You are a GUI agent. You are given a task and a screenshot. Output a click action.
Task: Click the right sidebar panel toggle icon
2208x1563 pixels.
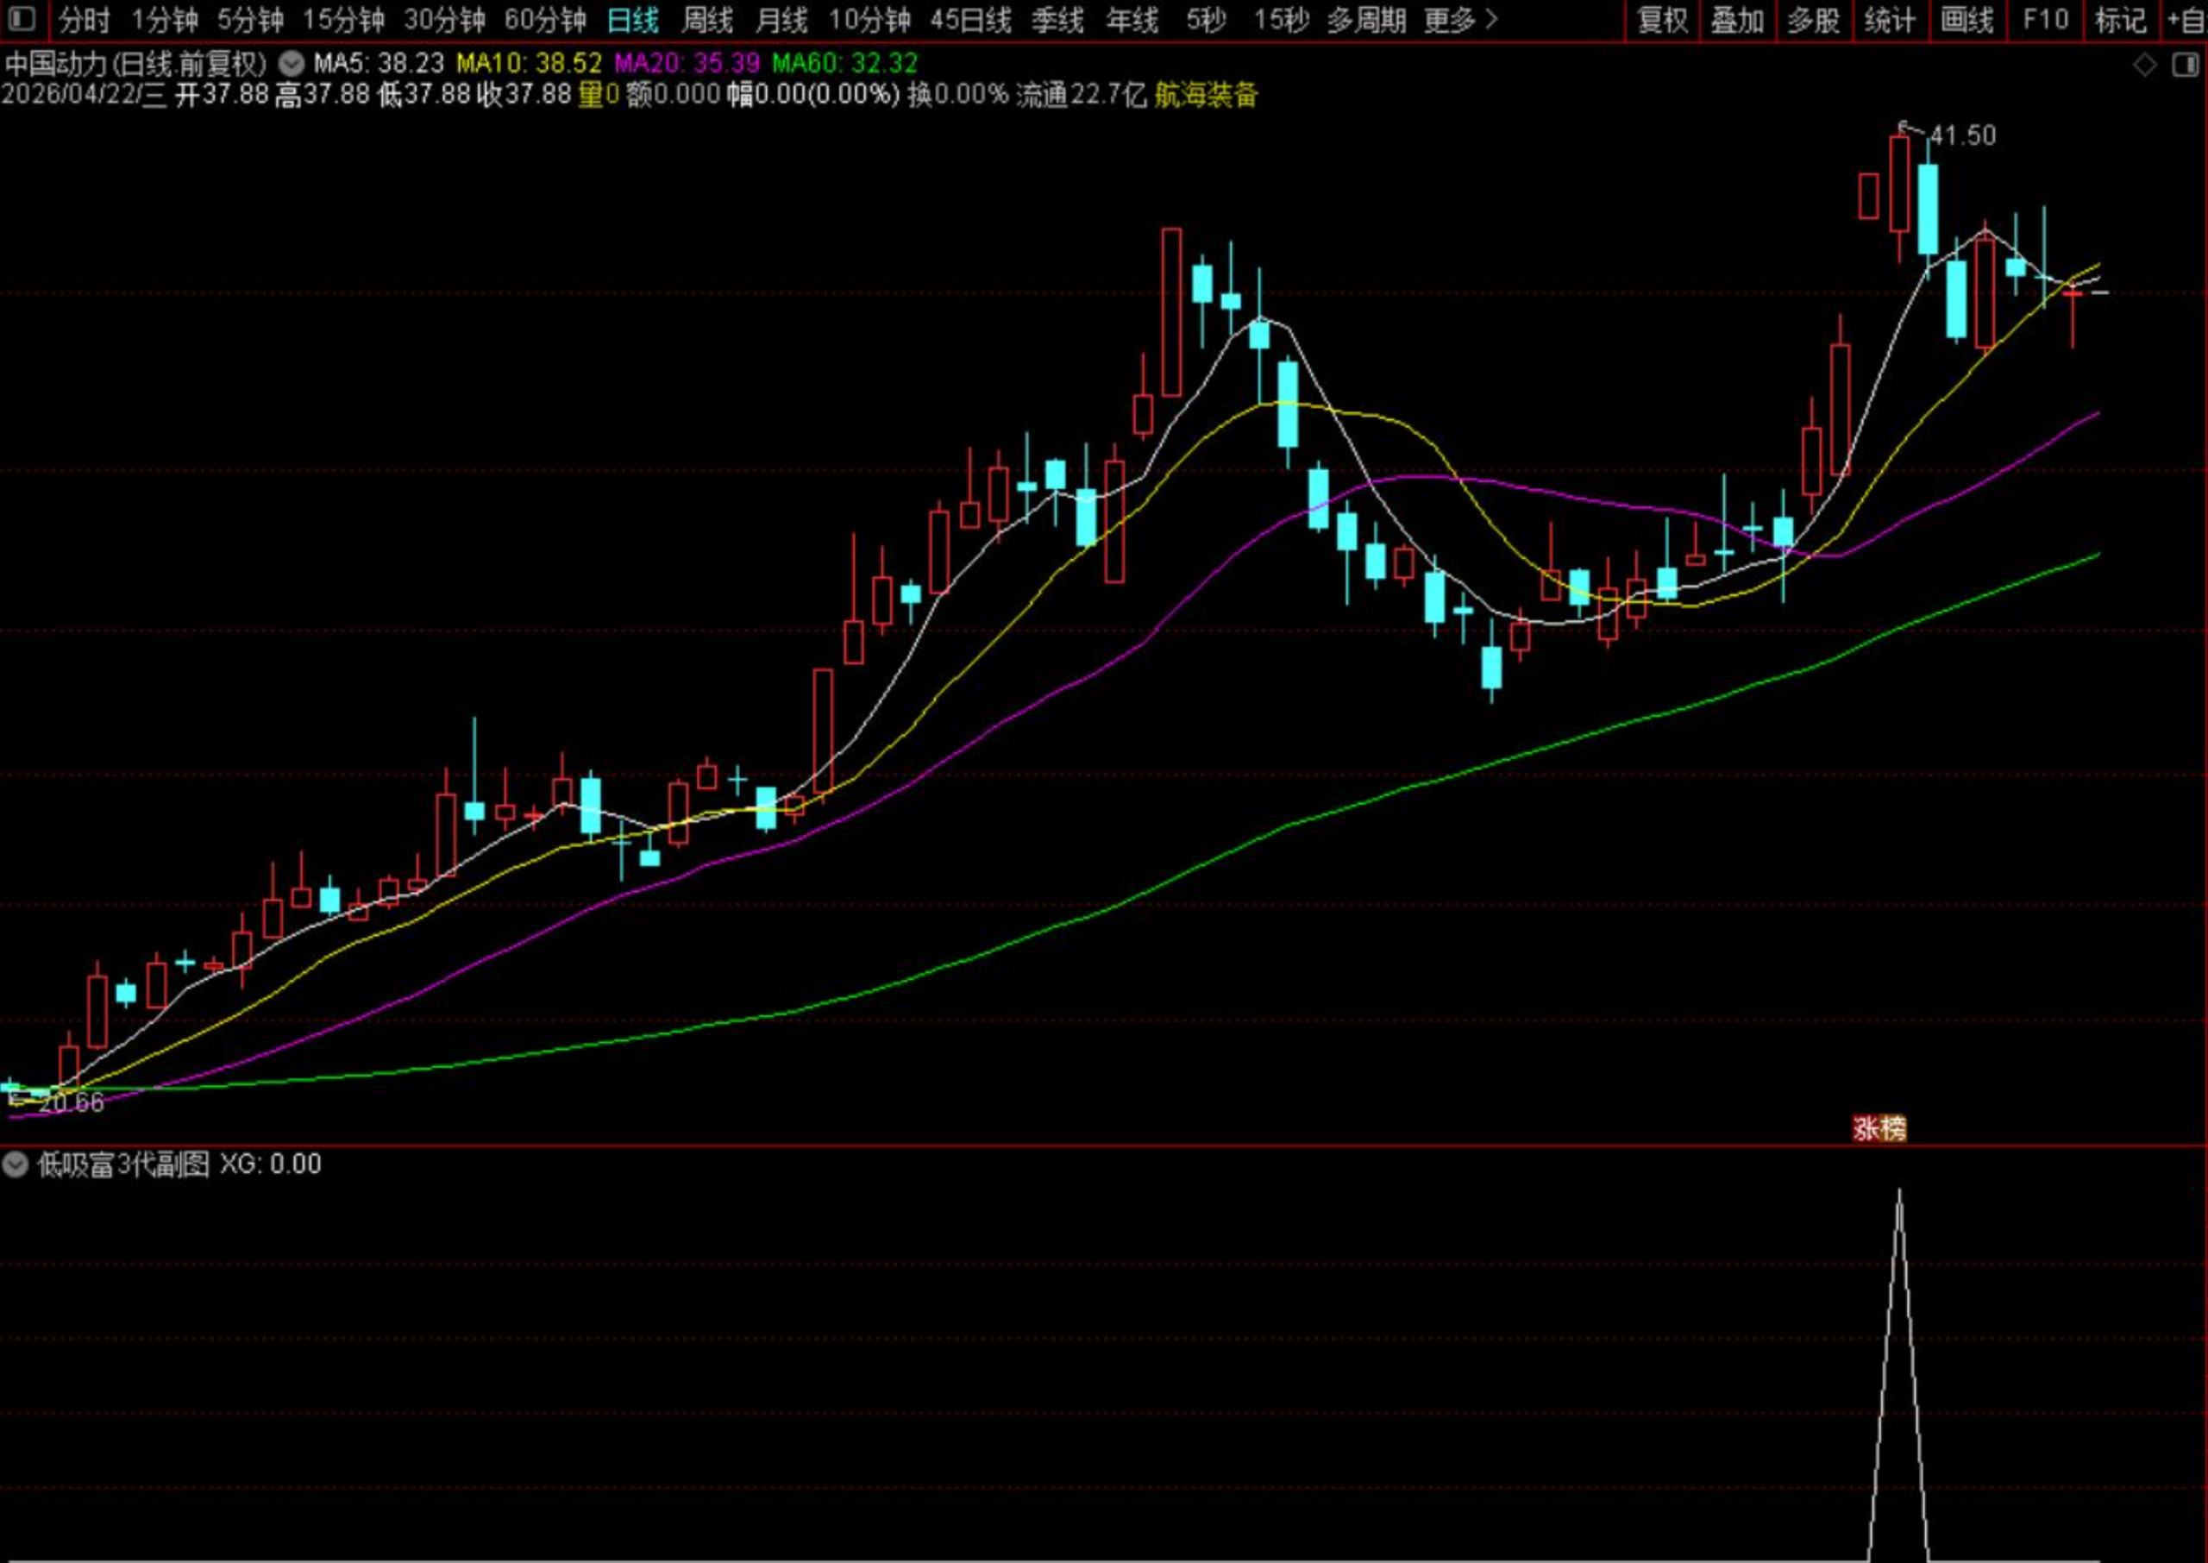(2186, 66)
